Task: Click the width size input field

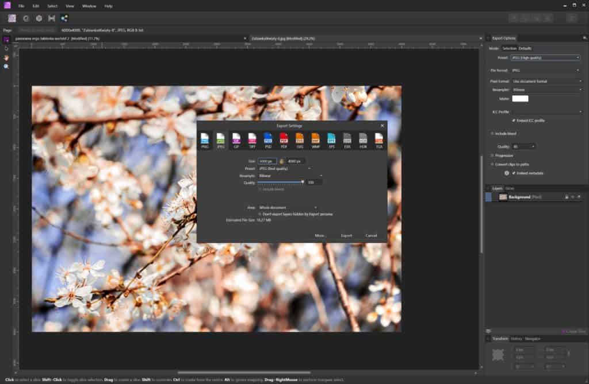Action: 267,161
